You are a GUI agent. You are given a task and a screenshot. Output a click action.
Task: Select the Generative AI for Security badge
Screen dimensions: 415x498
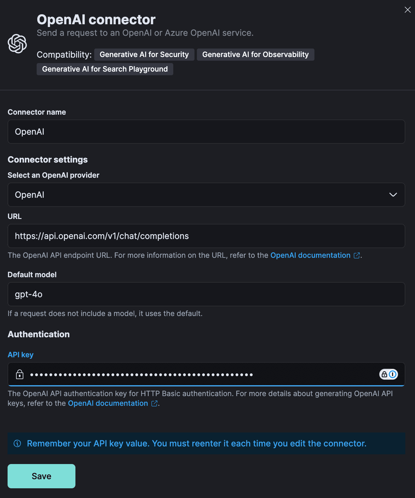pyautogui.click(x=144, y=54)
